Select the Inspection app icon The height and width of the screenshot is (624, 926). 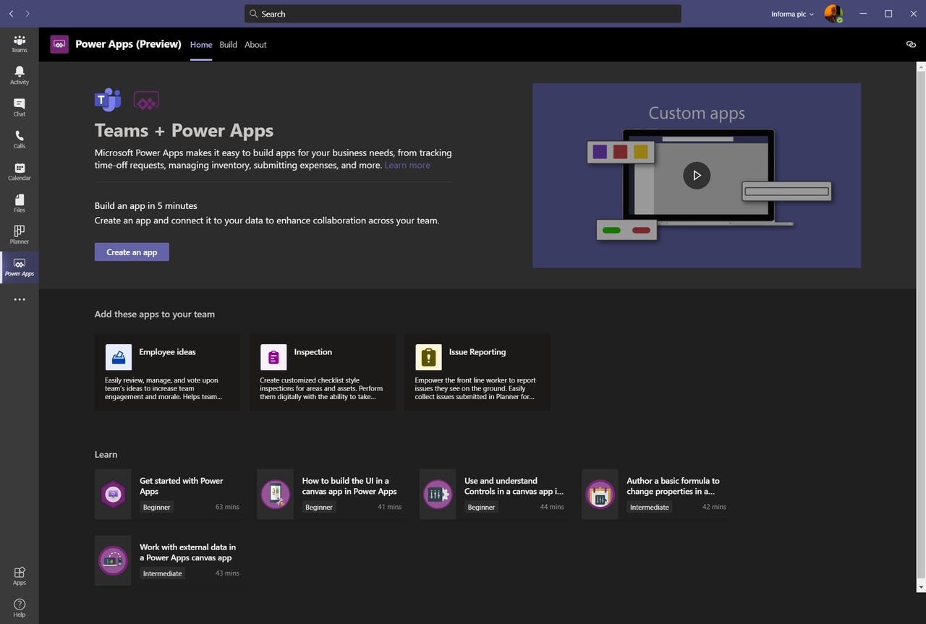(x=273, y=356)
